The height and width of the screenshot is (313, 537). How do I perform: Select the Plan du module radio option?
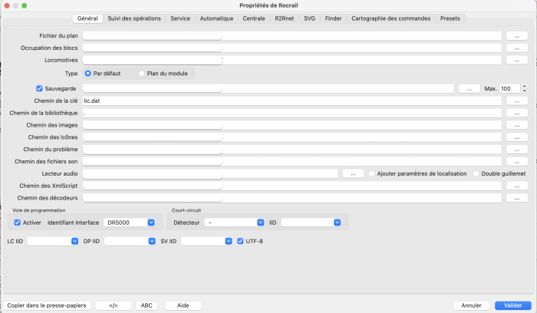click(142, 74)
